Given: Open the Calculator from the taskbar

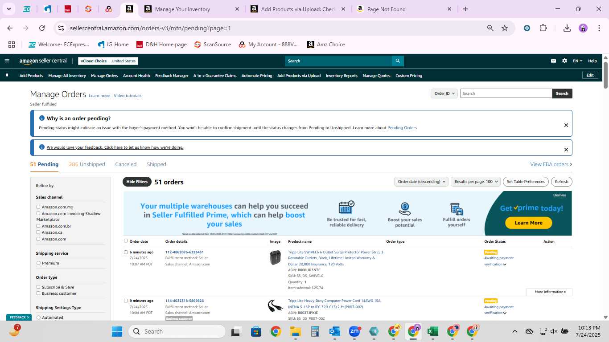Looking at the screenshot, I should click(315, 331).
